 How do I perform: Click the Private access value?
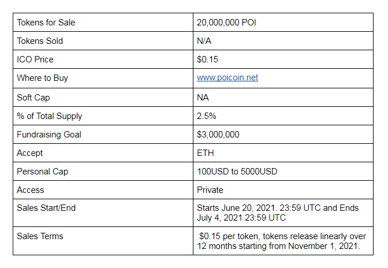point(210,190)
